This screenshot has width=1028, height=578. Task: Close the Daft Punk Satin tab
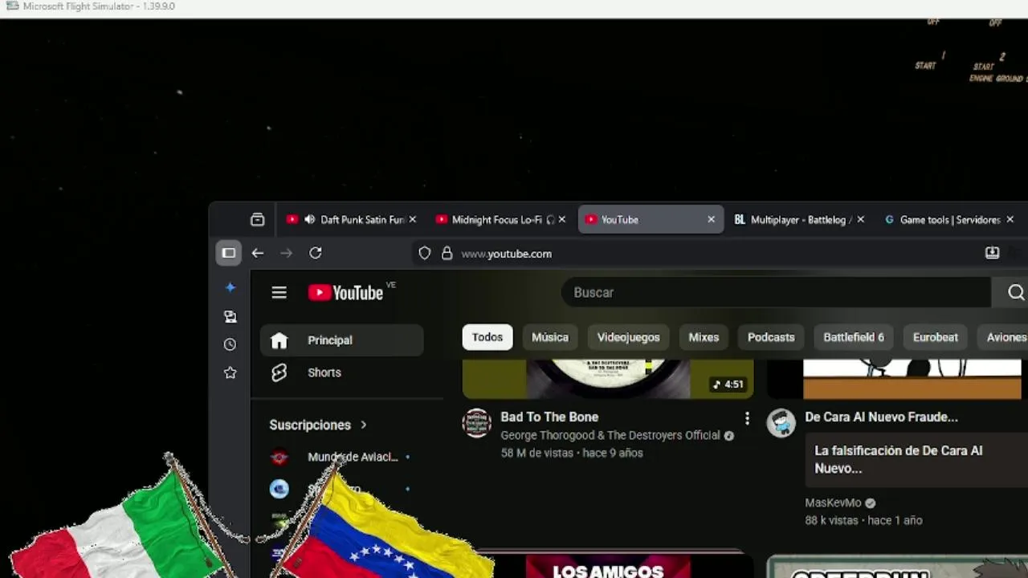coord(413,219)
